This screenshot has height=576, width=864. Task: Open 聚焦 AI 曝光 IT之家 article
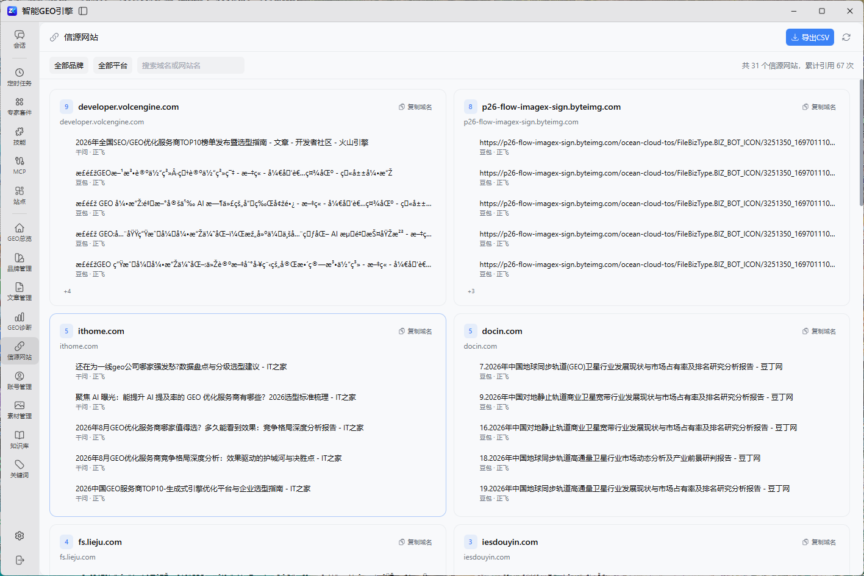coord(216,397)
